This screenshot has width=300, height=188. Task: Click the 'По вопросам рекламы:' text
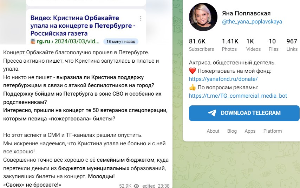(228, 88)
